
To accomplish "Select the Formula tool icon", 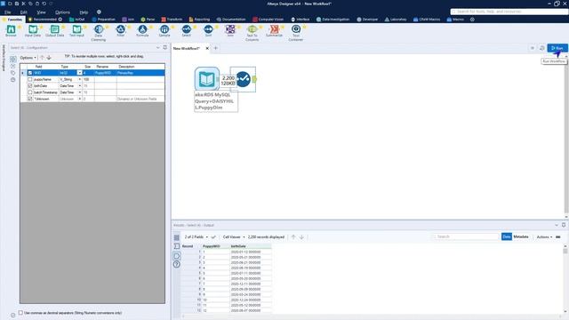I will (142, 29).
